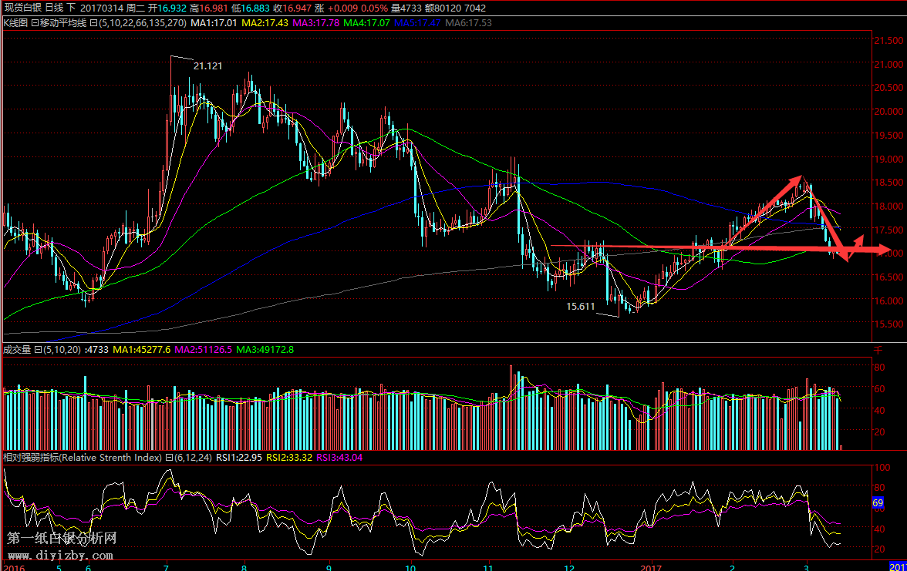
Task: Click the RSI3:43.04 legend value
Action: [x=339, y=457]
